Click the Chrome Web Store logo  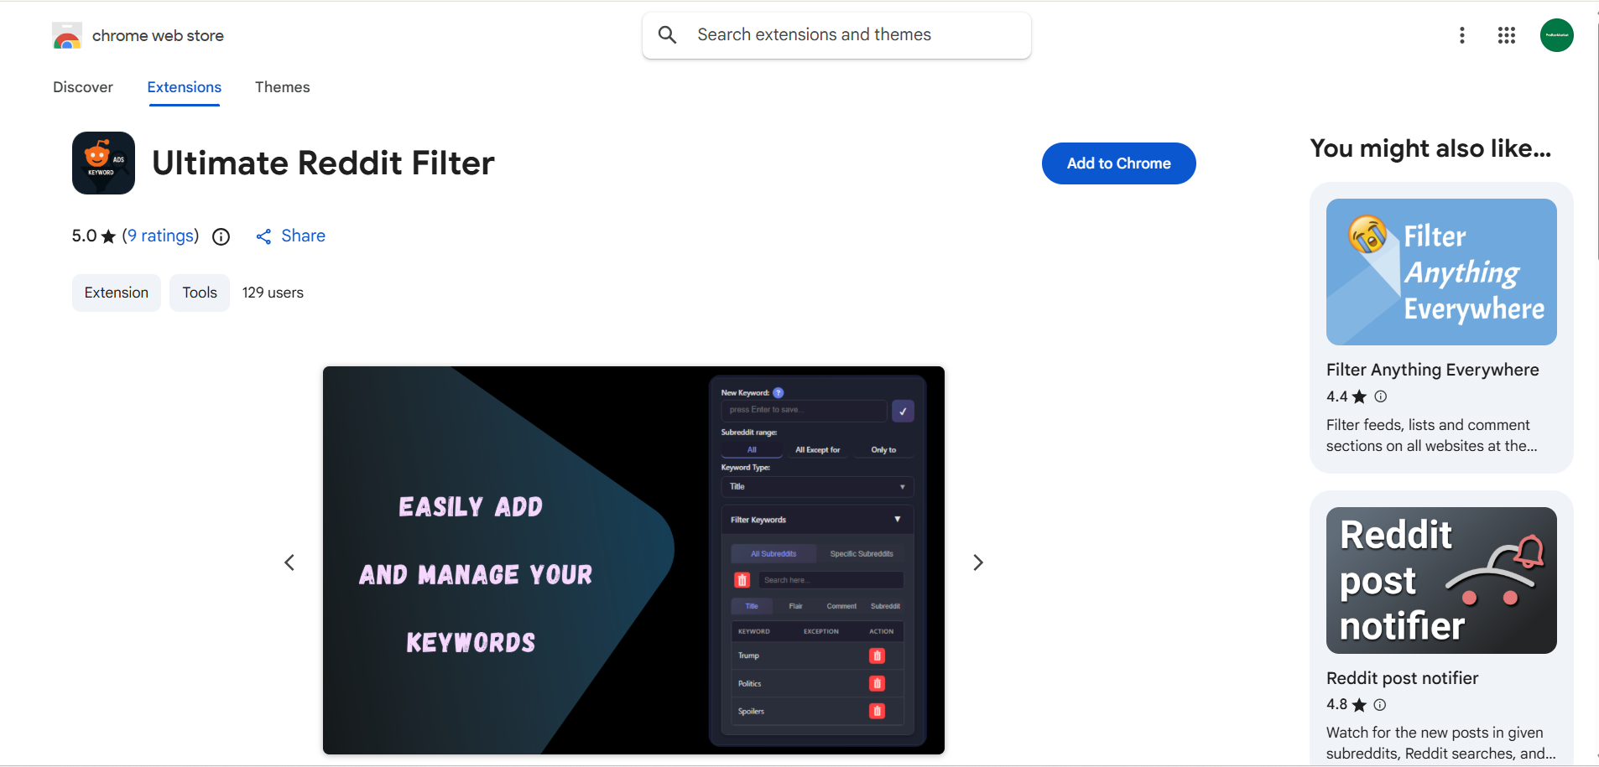coord(67,36)
